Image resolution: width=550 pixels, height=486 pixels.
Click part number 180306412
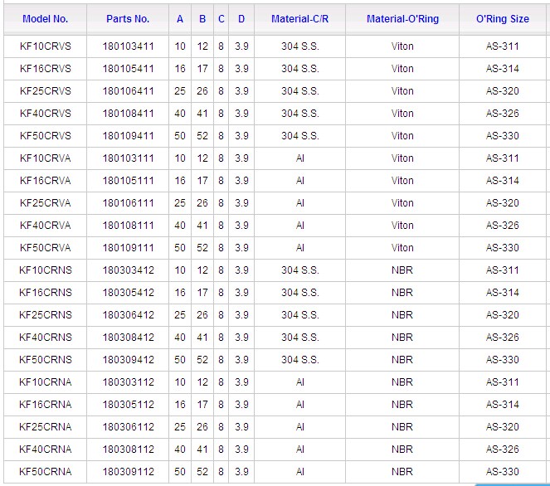pyautogui.click(x=128, y=315)
